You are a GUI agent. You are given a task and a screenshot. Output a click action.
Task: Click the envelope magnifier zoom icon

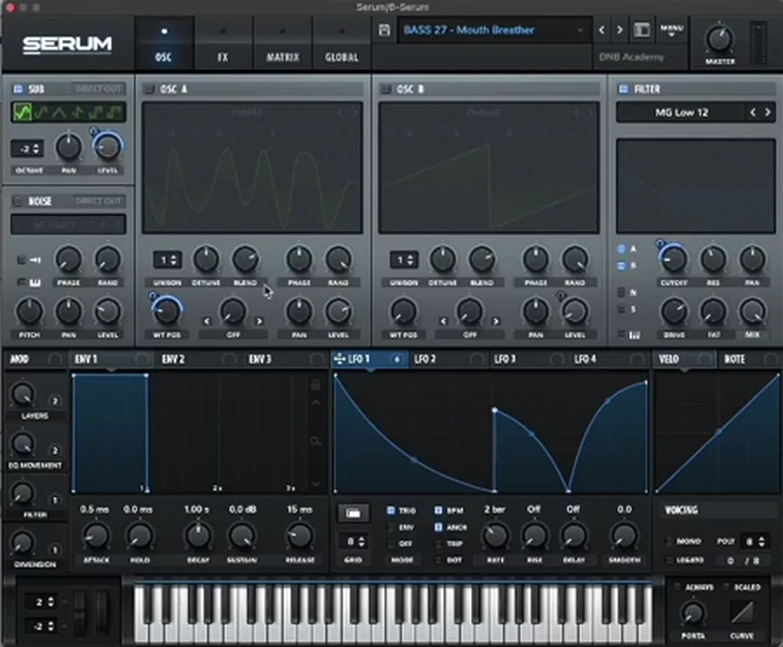[x=316, y=441]
